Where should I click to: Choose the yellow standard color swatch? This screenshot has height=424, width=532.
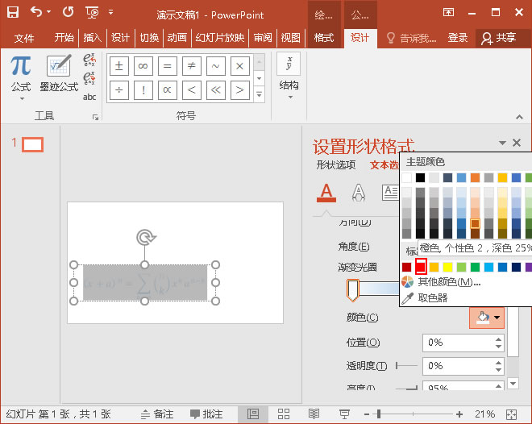tap(447, 267)
